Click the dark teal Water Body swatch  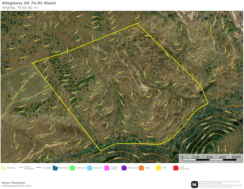click(x=55, y=168)
